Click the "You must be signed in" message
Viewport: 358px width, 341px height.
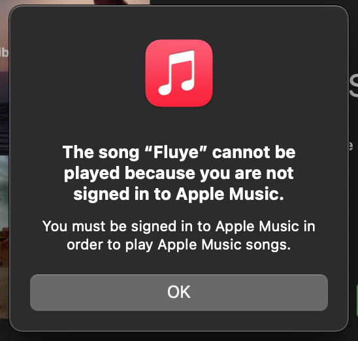(x=179, y=236)
